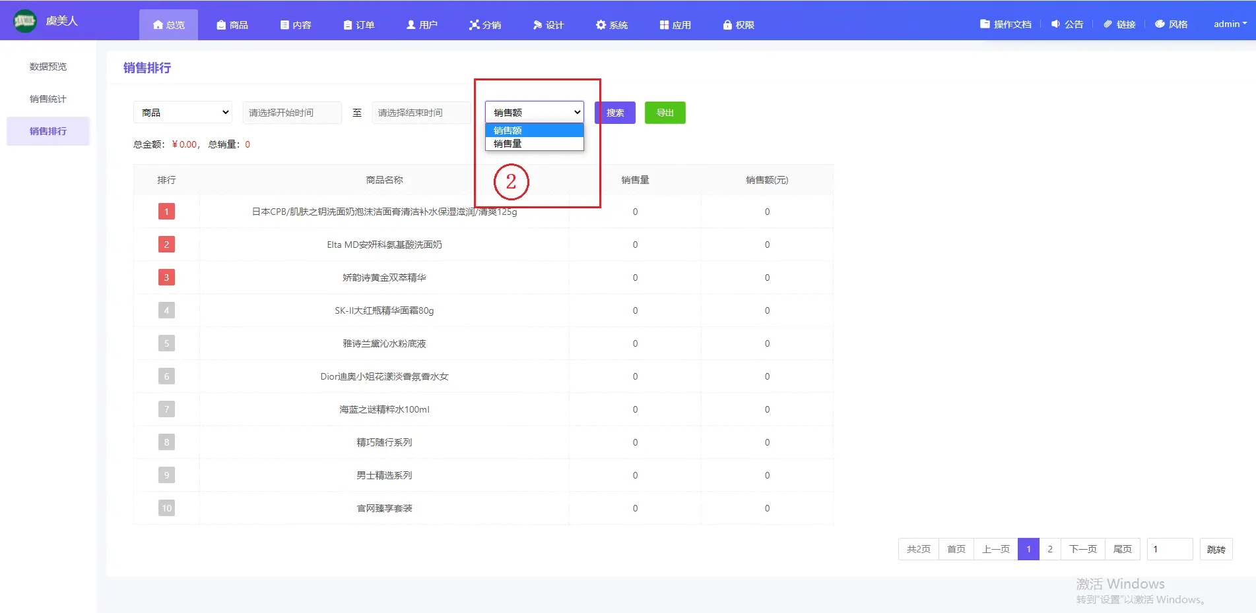Open 数据预览 in the sidebar
Image resolution: width=1256 pixels, height=613 pixels.
(48, 67)
